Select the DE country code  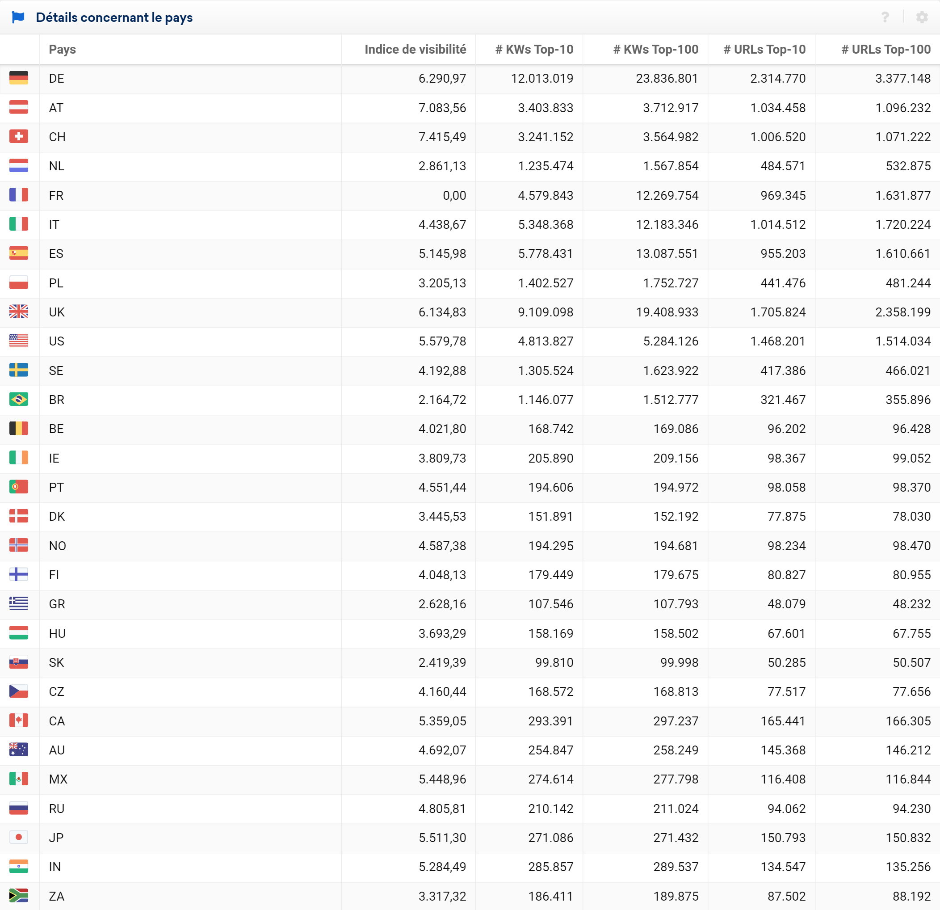tap(57, 78)
